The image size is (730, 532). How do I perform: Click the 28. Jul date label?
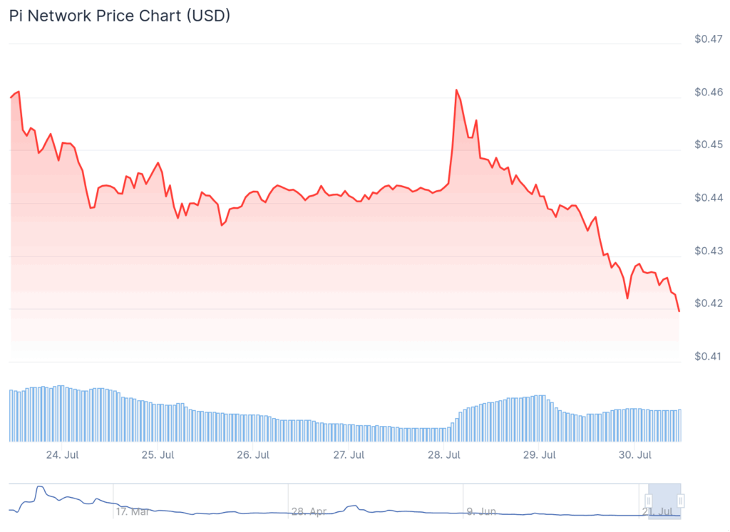click(444, 455)
